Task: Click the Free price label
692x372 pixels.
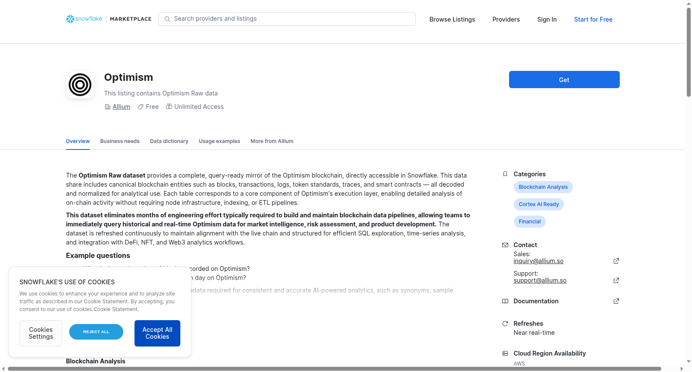Action: (152, 107)
